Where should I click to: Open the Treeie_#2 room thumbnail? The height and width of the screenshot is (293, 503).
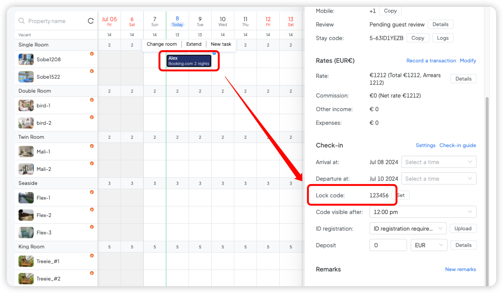[x=26, y=279]
